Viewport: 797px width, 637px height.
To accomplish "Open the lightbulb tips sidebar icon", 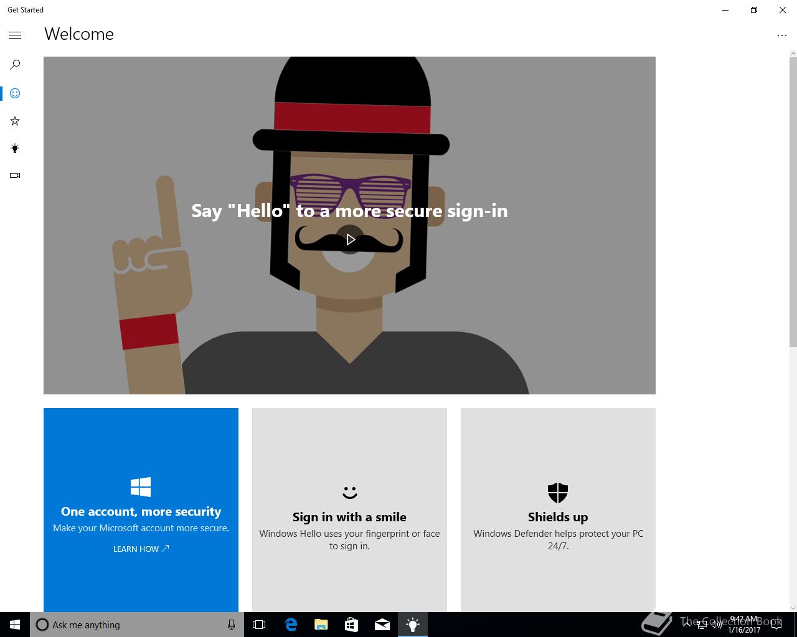I will point(15,148).
